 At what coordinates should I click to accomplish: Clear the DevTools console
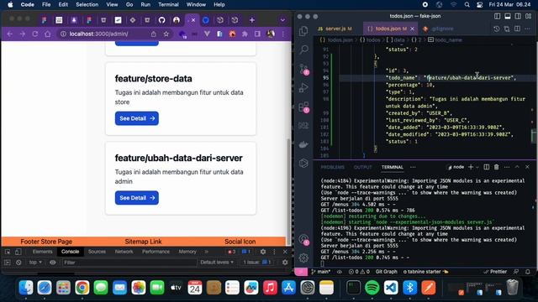[x=18, y=263]
